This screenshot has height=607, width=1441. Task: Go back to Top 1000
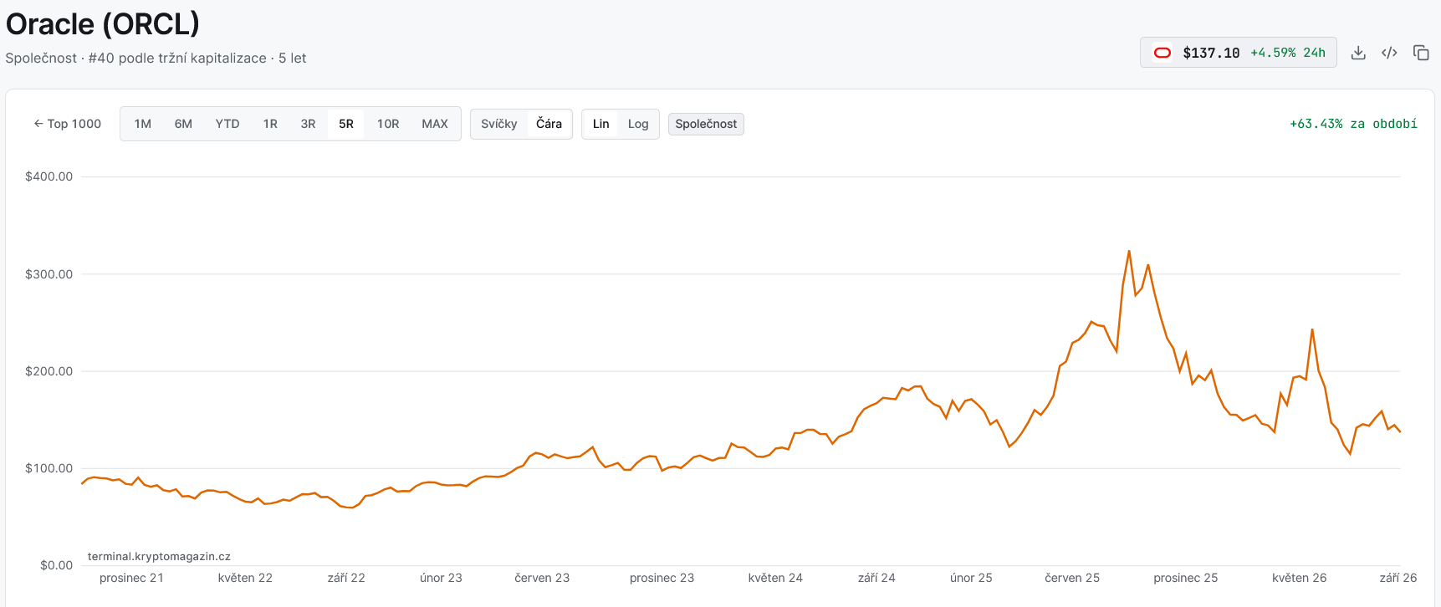click(67, 124)
